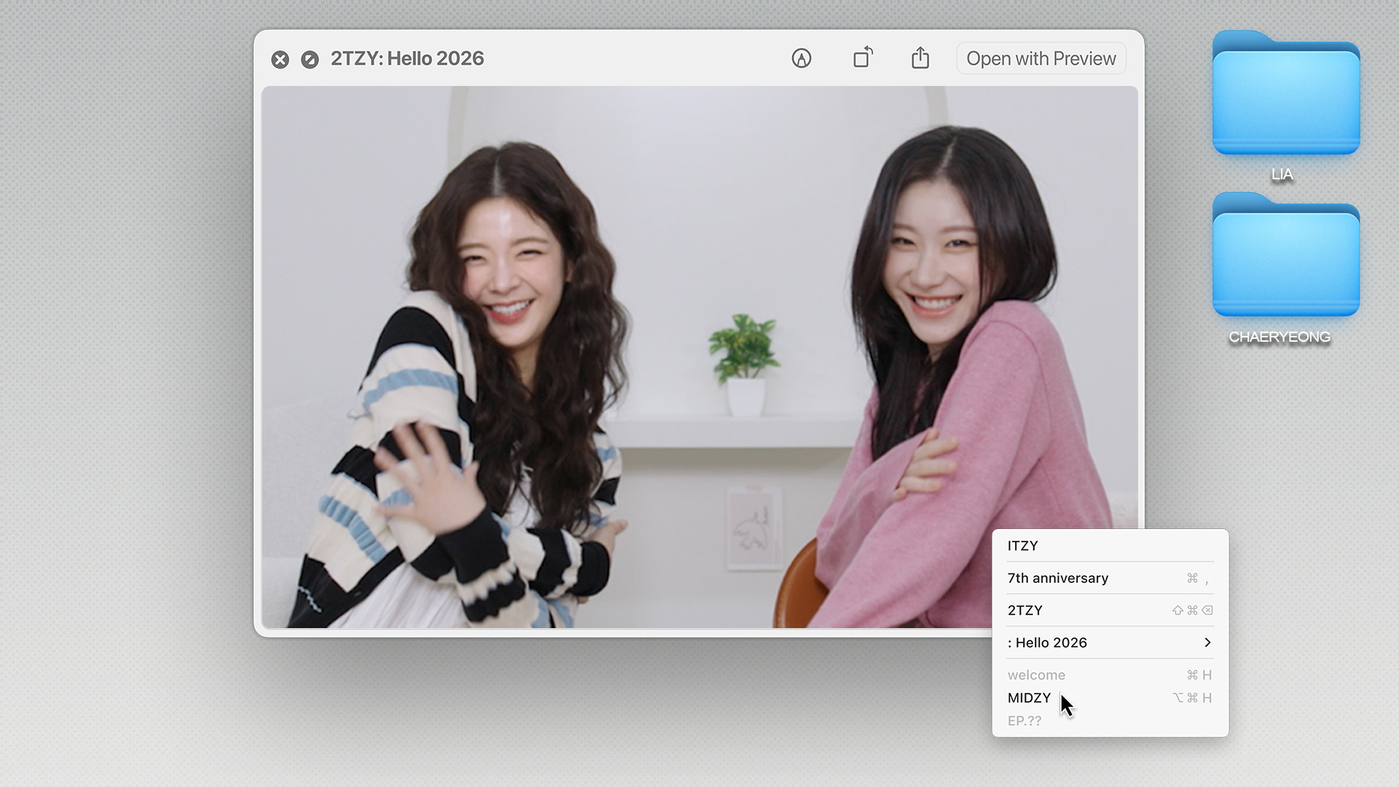
Task: Close the Quick Look preview window
Action: [280, 60]
